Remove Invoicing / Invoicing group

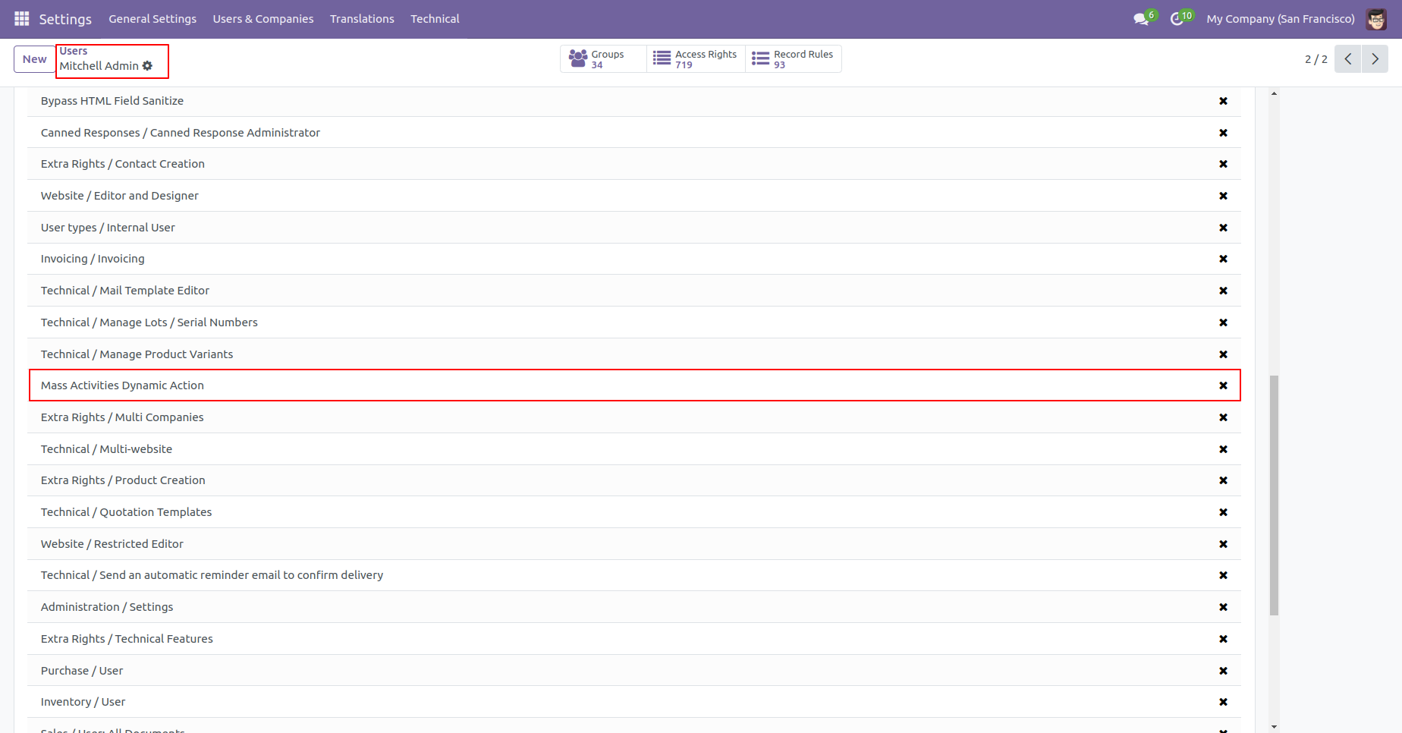(x=1223, y=259)
